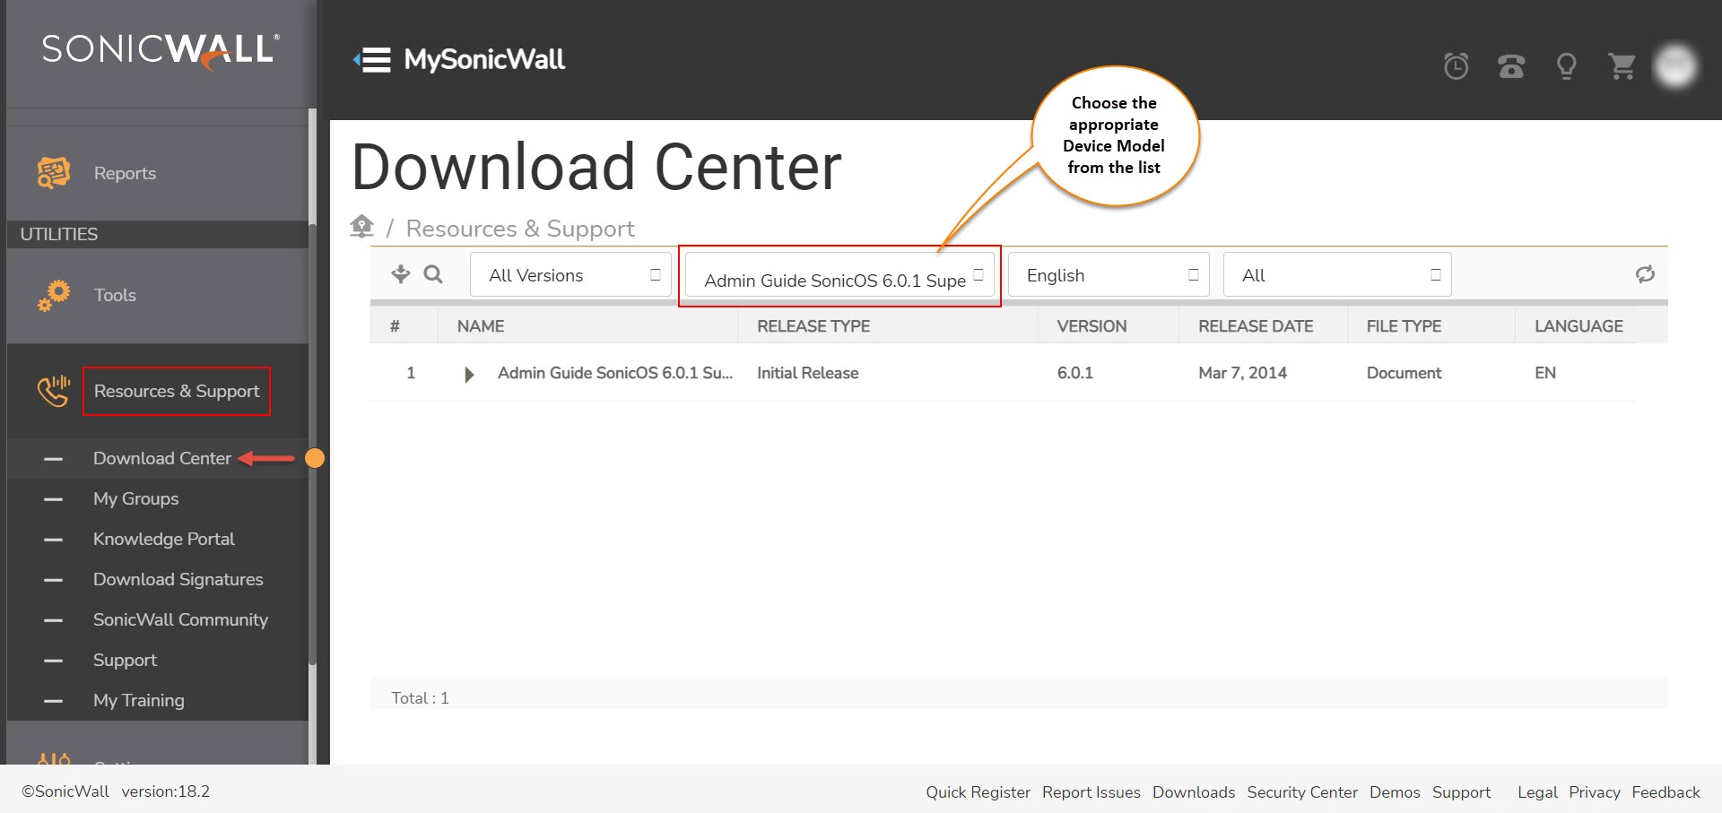Screen dimensions: 1722x813
Task: Click the Security Center footer link
Action: click(x=1301, y=792)
